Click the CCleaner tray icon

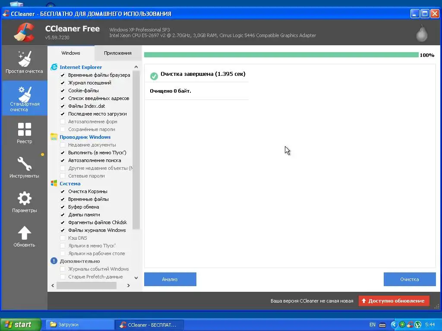(x=410, y=325)
